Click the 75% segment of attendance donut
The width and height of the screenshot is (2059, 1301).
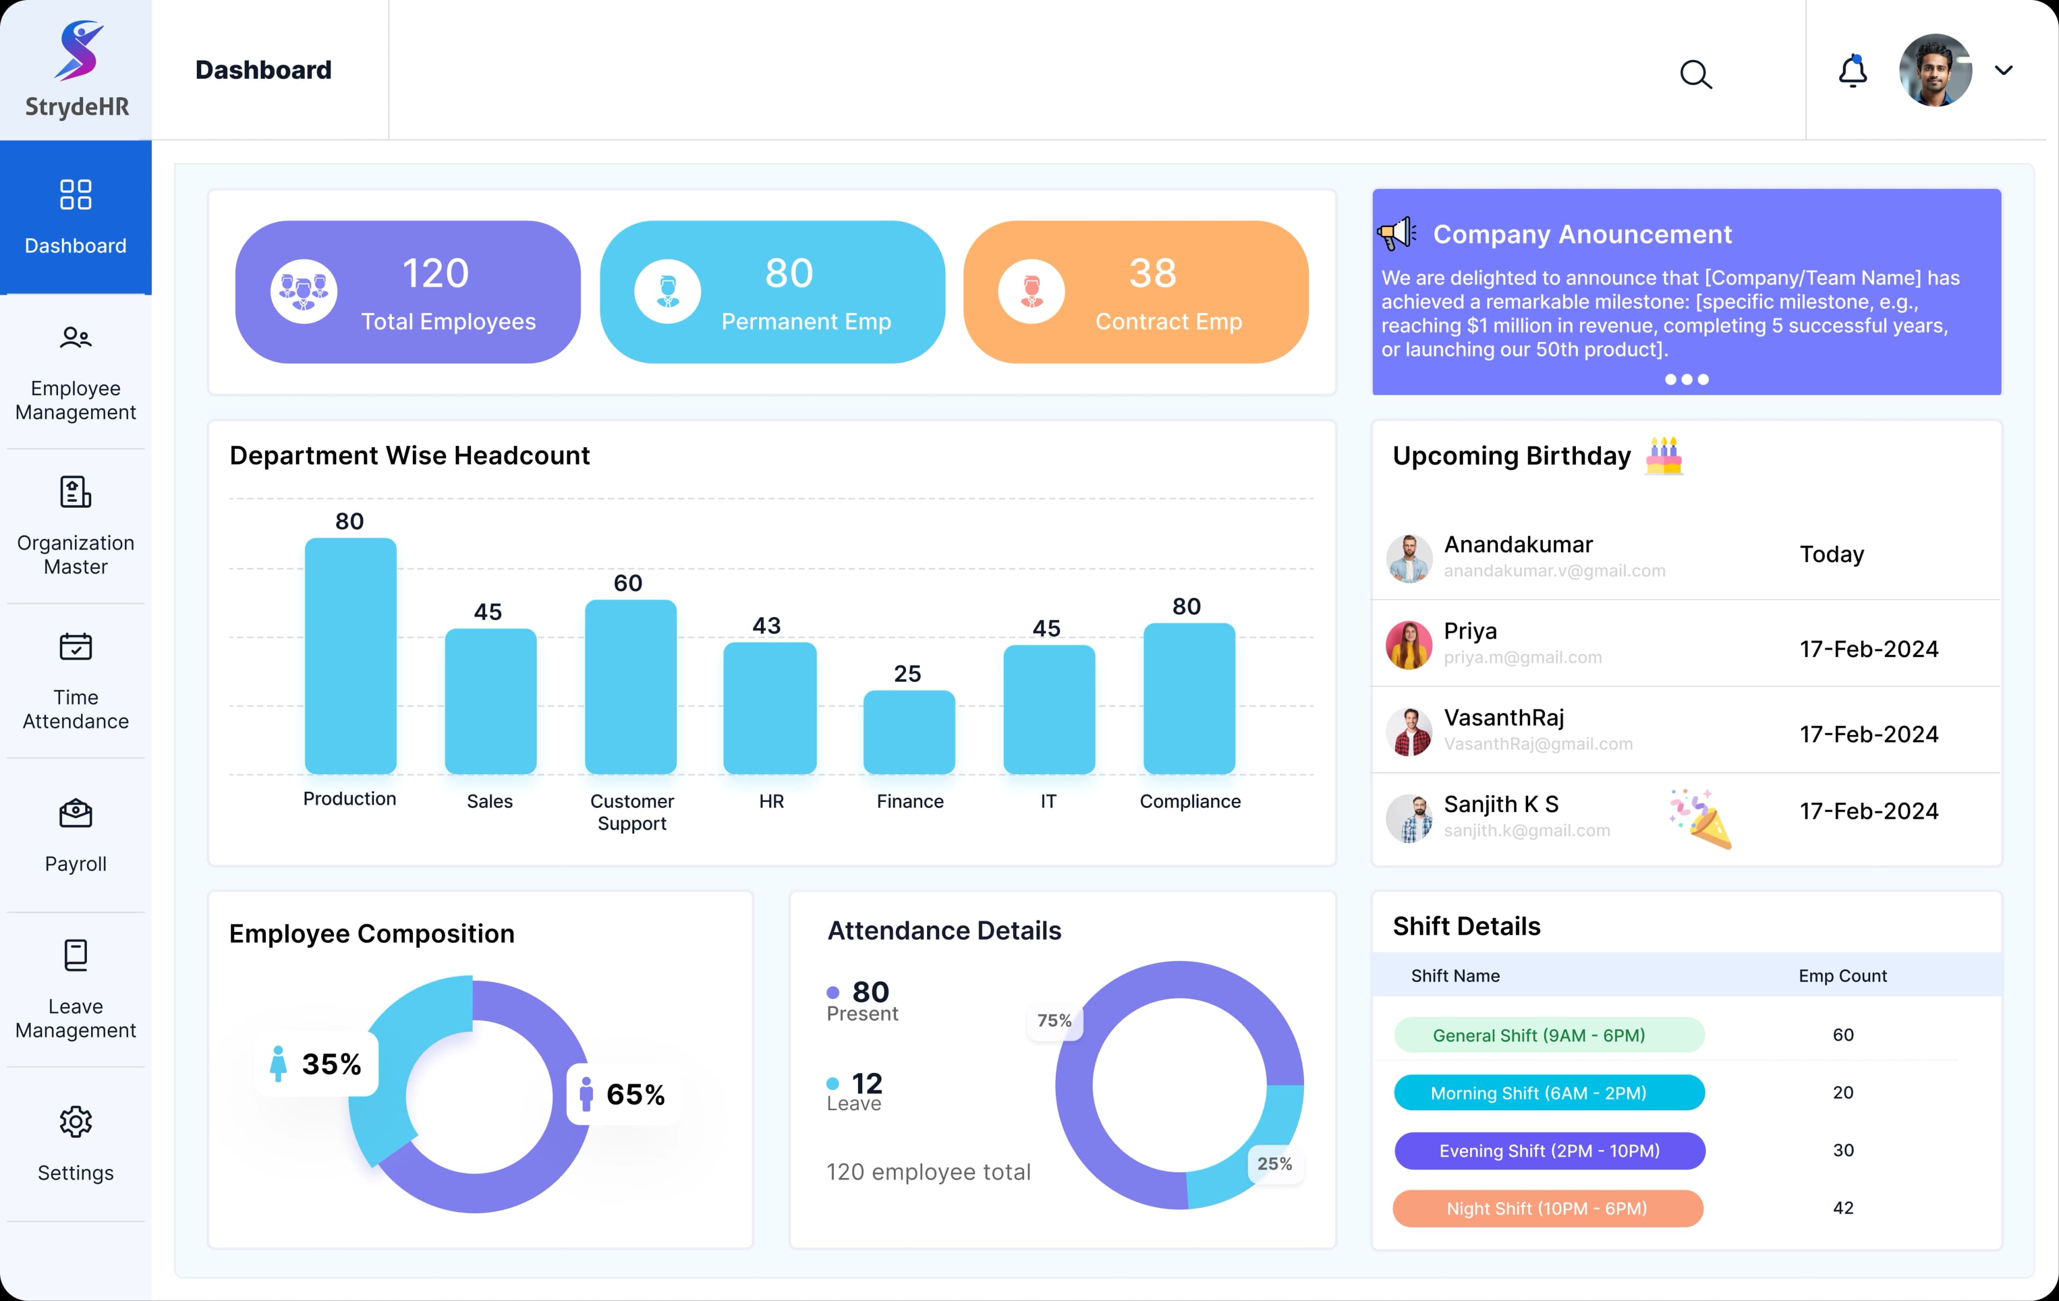click(x=1054, y=1020)
